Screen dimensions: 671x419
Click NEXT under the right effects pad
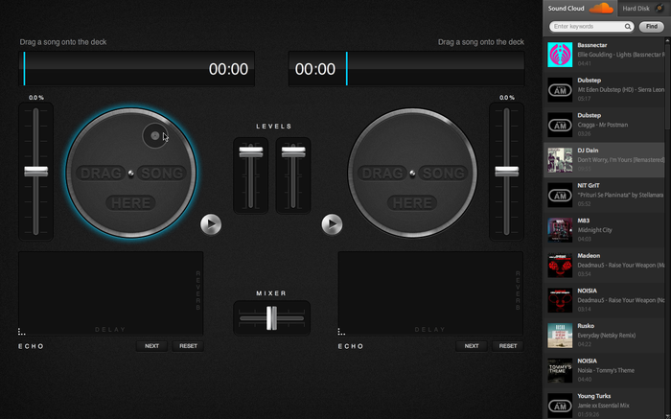(x=472, y=346)
